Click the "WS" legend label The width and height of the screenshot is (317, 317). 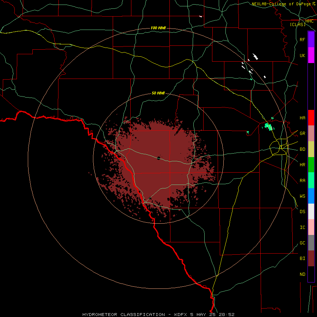tap(302, 196)
